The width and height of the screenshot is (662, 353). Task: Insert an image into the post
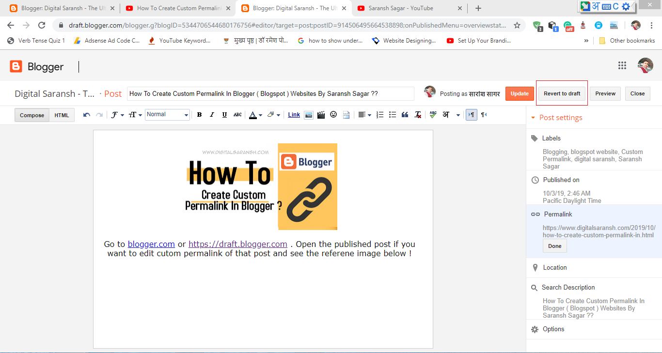(309, 115)
